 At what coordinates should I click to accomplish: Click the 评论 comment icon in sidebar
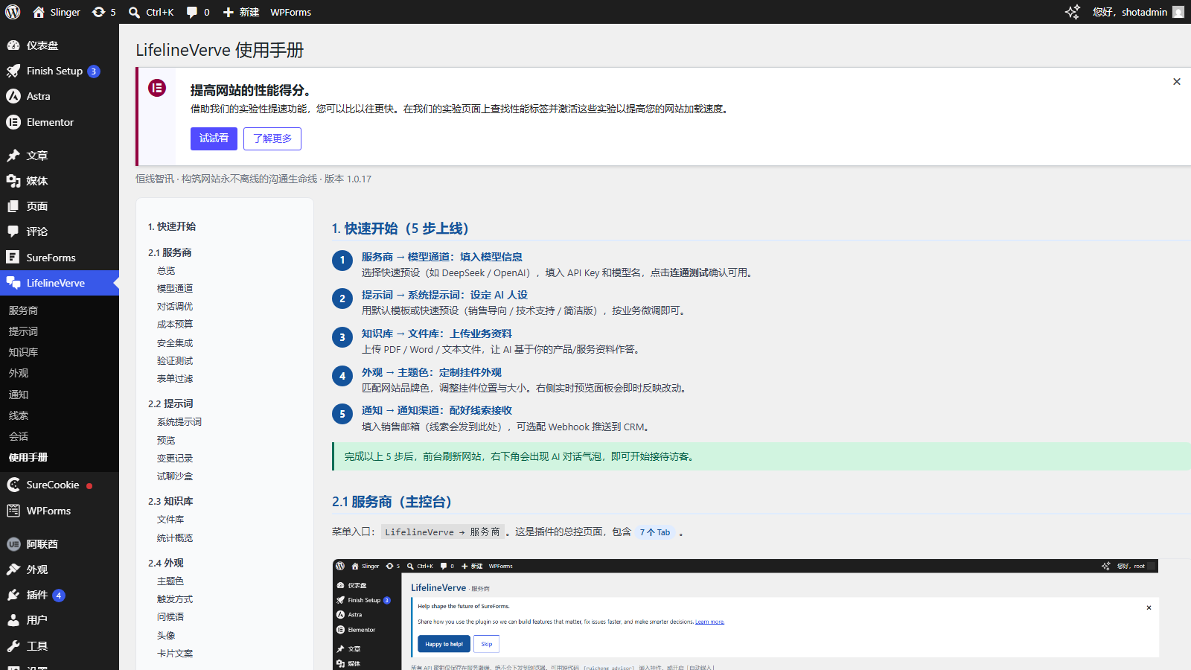tap(13, 232)
